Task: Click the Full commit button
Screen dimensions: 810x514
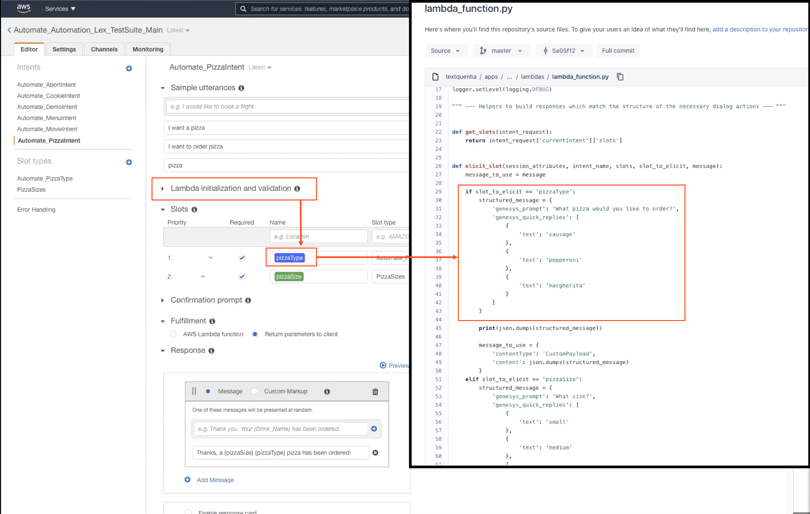Action: [617, 50]
